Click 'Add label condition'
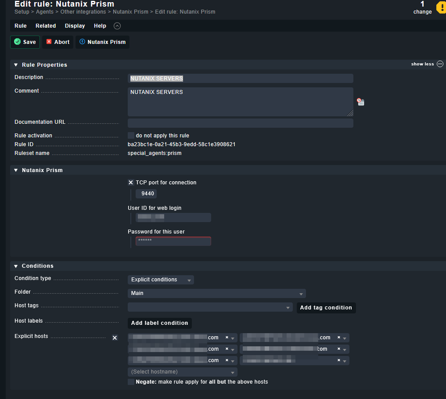Image resolution: width=446 pixels, height=399 pixels. click(x=159, y=323)
